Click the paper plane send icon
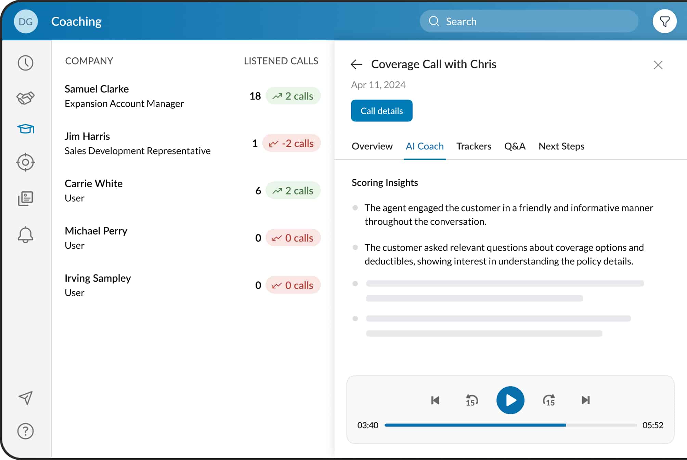This screenshot has height=460, width=687. click(26, 398)
